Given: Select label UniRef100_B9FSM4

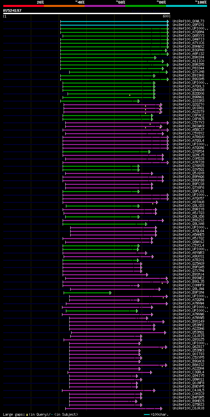Looking at the screenshot, I should [x=188, y=293].
